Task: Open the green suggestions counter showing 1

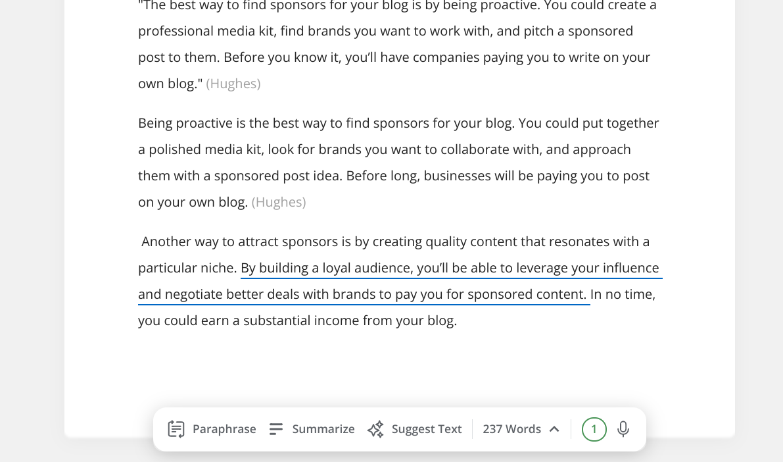Action: (x=594, y=429)
